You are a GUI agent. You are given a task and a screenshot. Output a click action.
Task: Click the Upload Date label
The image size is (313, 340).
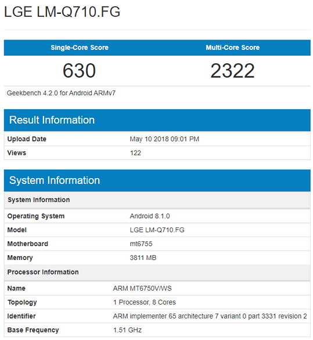[27, 139]
